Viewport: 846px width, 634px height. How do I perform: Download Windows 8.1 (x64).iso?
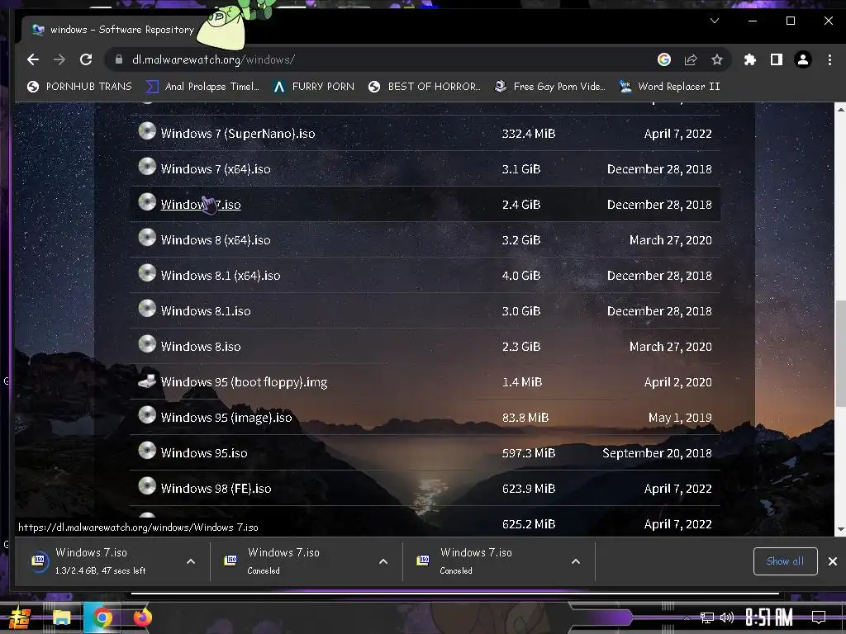[x=221, y=276]
